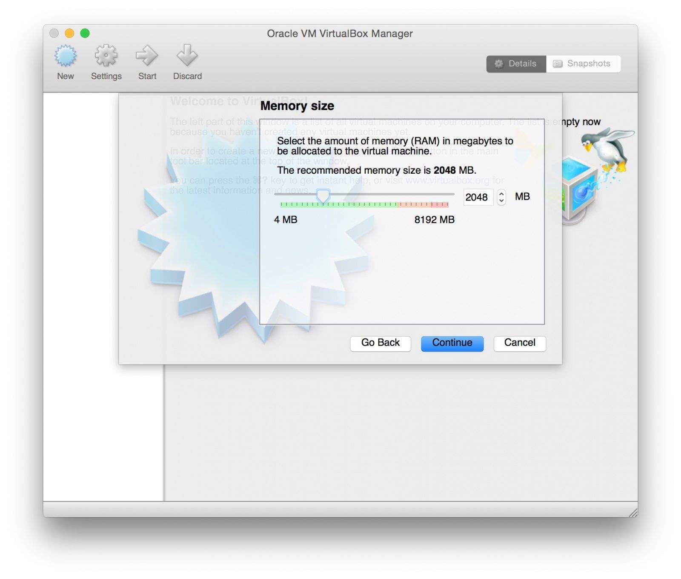681x579 pixels.
Task: Open the Settings gear in toolbar
Action: pyautogui.click(x=106, y=56)
